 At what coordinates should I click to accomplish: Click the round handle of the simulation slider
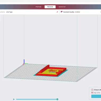click(x=57, y=99)
